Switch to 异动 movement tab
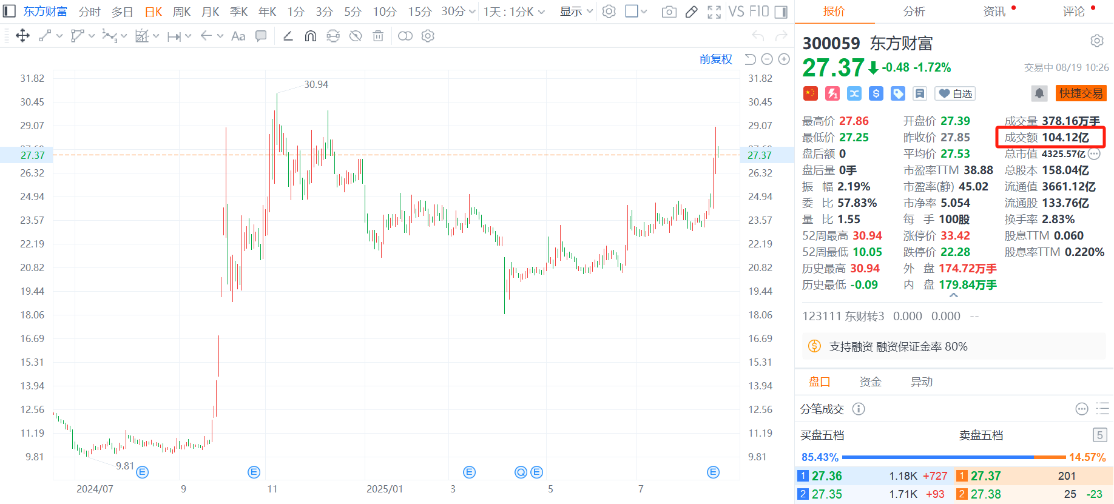 click(x=922, y=382)
